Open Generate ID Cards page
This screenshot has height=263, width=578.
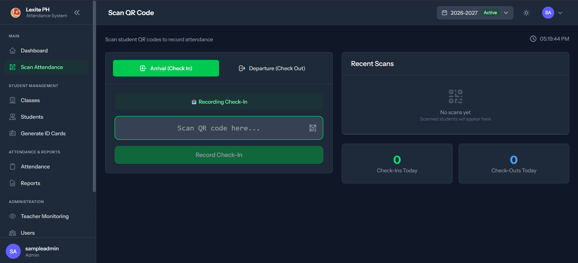point(46,133)
